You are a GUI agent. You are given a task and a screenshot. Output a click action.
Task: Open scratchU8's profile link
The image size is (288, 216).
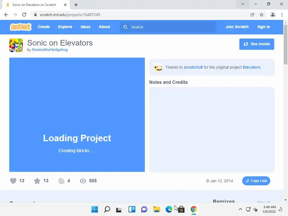193,67
